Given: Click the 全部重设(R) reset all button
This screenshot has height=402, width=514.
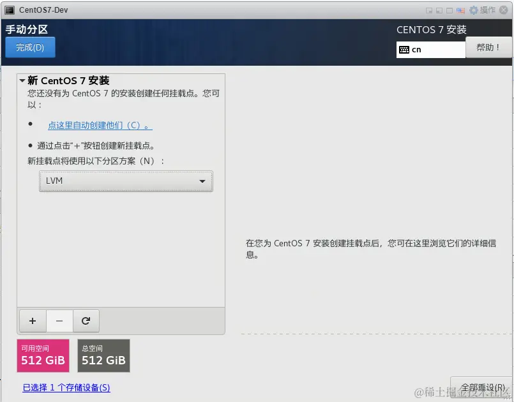Looking at the screenshot, I should tap(483, 387).
